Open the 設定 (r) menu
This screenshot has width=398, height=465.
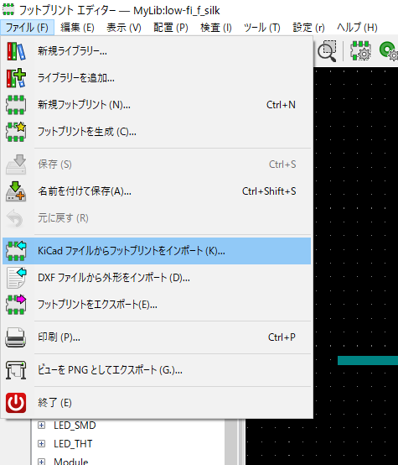pyautogui.click(x=308, y=28)
